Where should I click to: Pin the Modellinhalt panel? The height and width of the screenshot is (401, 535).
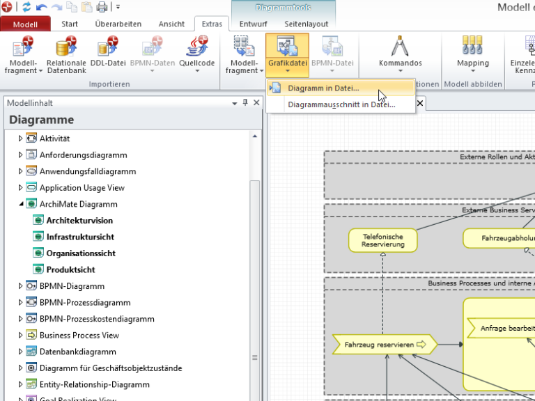[x=245, y=102]
